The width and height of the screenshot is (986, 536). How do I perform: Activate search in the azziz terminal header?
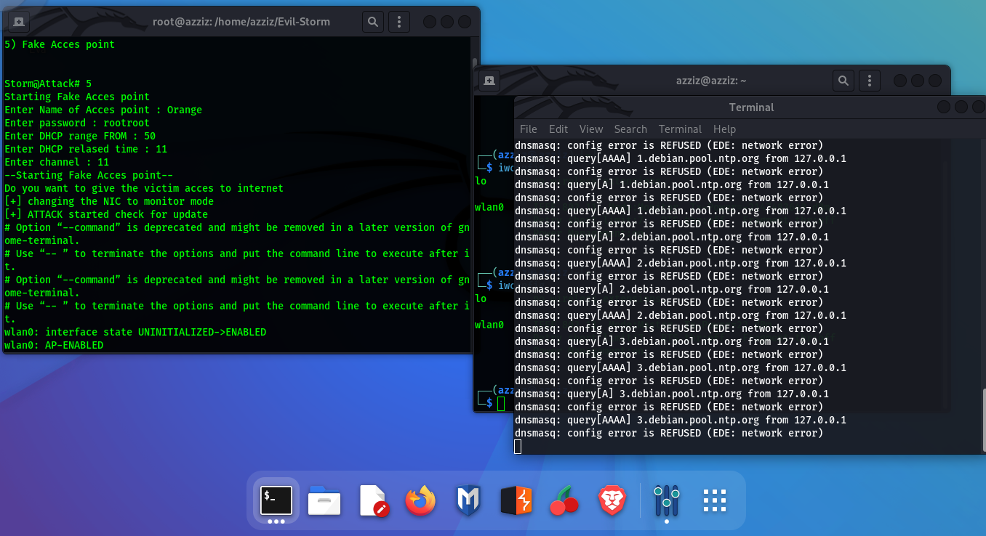coord(843,80)
